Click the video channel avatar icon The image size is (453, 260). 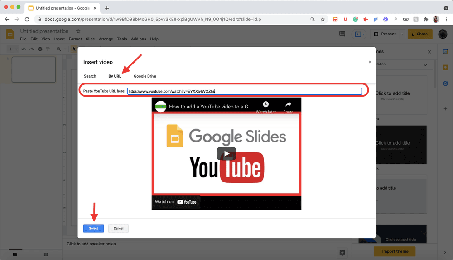point(161,107)
